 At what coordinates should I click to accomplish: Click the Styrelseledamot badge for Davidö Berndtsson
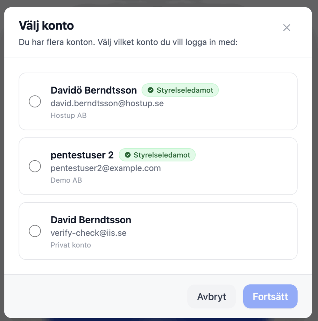click(x=180, y=90)
